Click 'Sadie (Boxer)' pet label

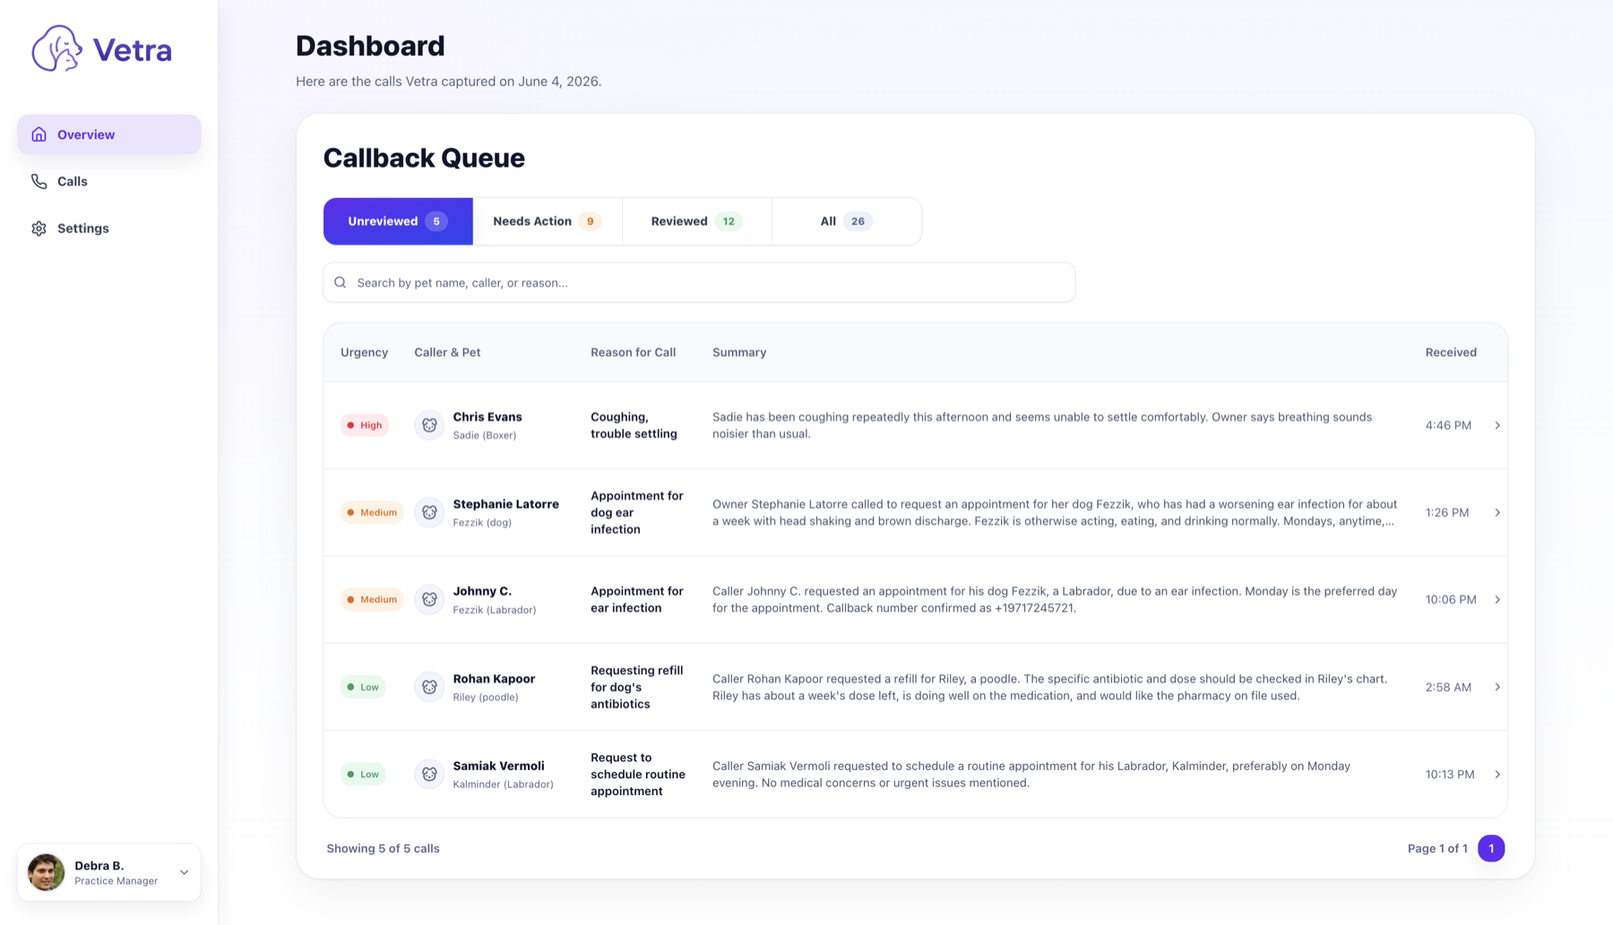[x=485, y=435]
